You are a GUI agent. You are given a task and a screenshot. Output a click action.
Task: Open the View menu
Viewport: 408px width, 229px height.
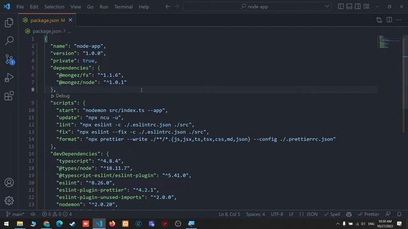[x=76, y=7]
